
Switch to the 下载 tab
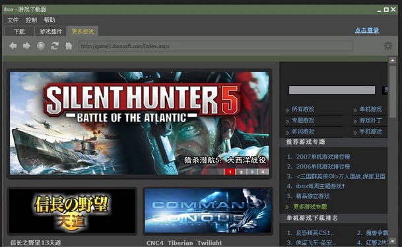[x=19, y=31]
